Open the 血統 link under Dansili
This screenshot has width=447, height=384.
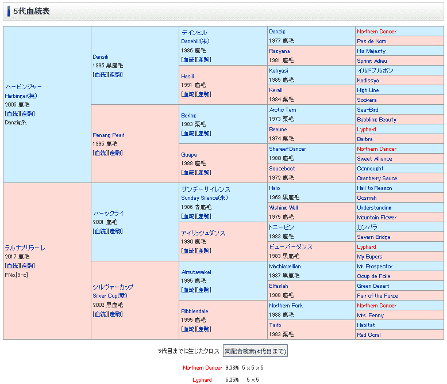click(100, 75)
